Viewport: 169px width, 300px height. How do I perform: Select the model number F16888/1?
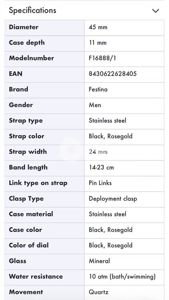[x=102, y=58]
